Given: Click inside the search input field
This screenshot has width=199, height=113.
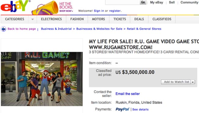Looking at the screenshot, I should pyautogui.click(x=122, y=2).
